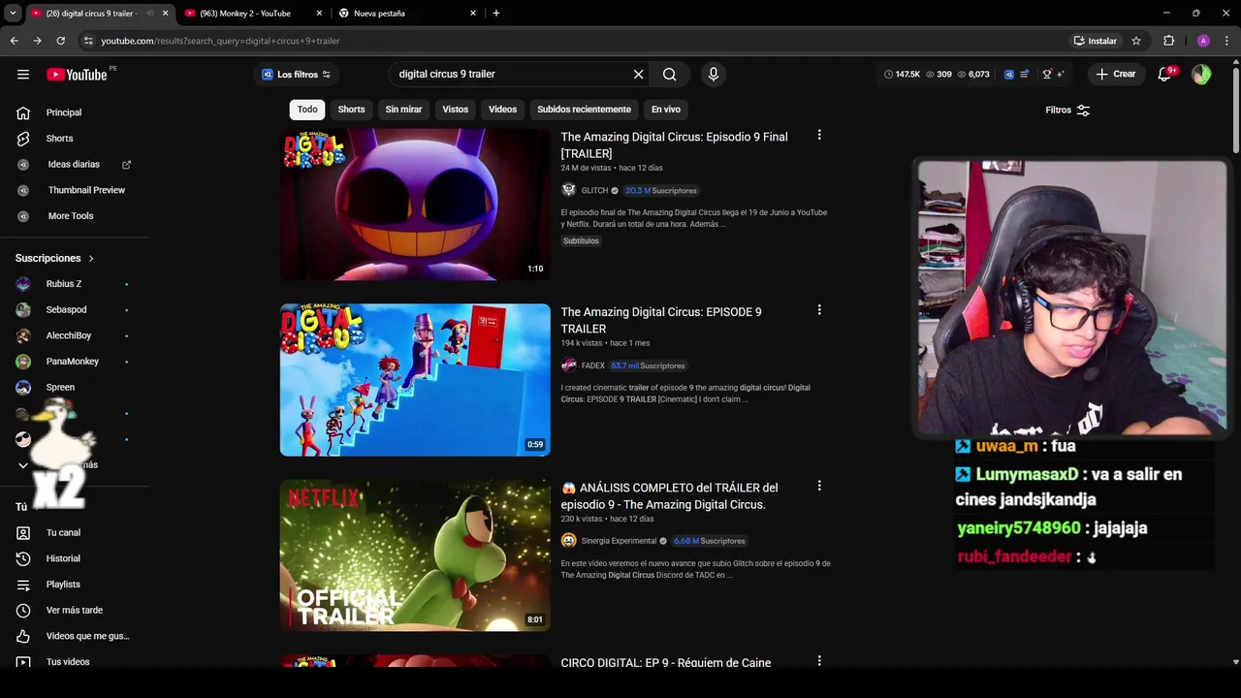This screenshot has height=698, width=1241.
Task: Open the Filtros search filters panel
Action: click(x=1067, y=111)
